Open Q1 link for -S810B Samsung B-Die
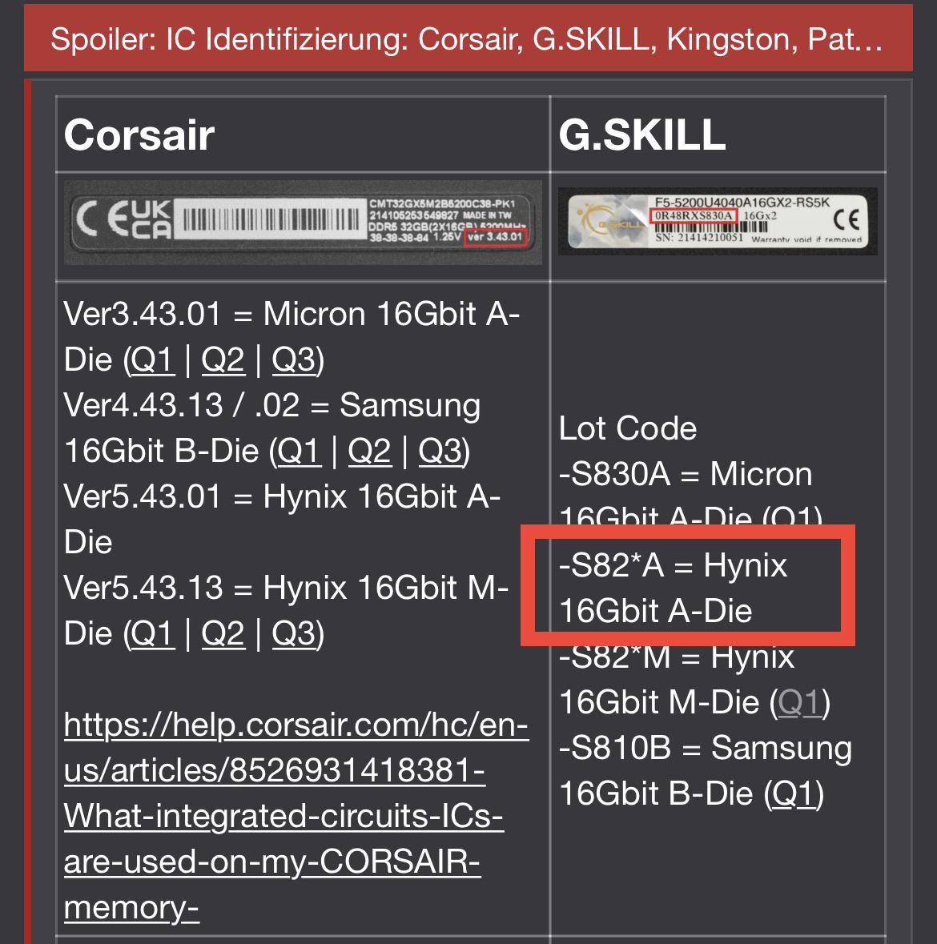Image resolution: width=937 pixels, height=944 pixels. [x=794, y=794]
